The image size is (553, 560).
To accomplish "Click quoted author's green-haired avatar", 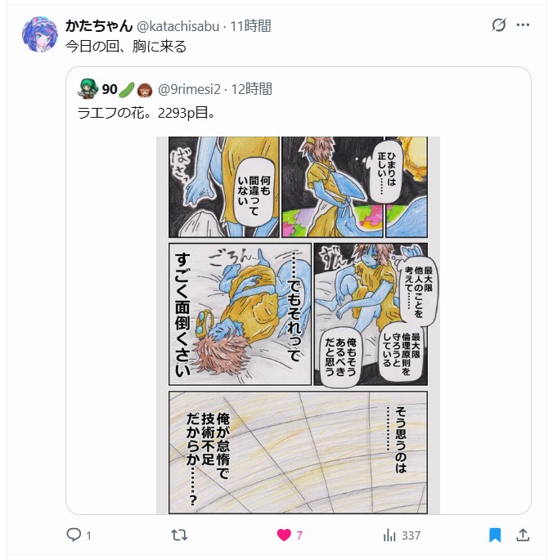I will point(88,89).
